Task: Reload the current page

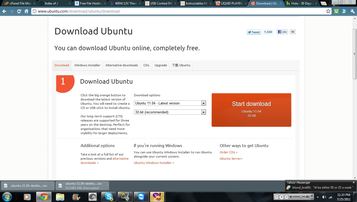Action: point(19,11)
